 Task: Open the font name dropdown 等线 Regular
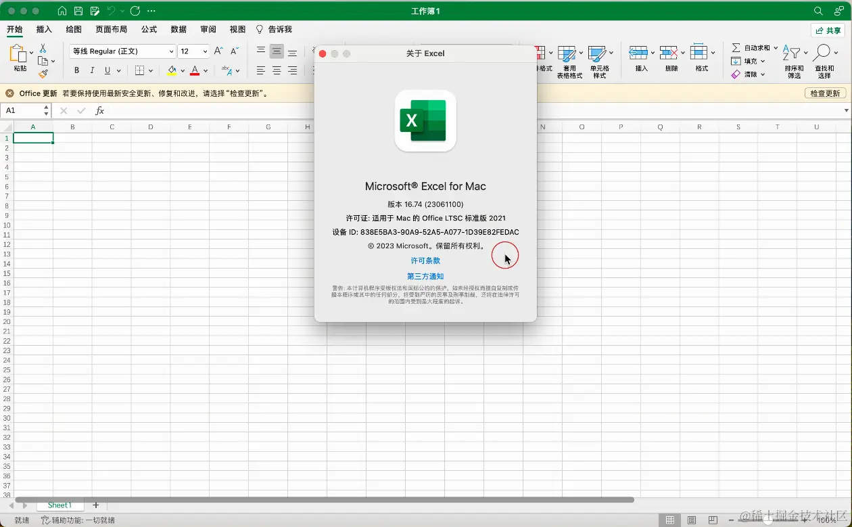[171, 51]
